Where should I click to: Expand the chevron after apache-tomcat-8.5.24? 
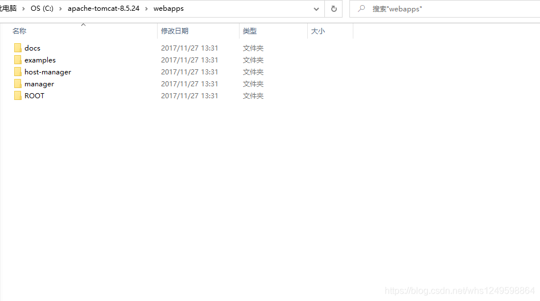click(146, 9)
